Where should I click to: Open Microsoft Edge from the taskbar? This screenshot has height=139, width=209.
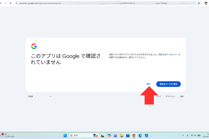pos(140,135)
